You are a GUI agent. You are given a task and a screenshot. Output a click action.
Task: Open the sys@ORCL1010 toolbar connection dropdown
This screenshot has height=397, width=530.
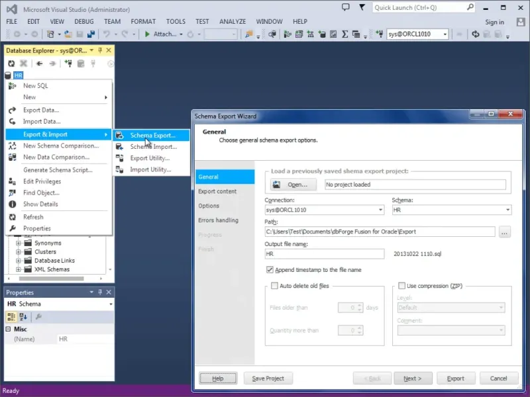445,34
